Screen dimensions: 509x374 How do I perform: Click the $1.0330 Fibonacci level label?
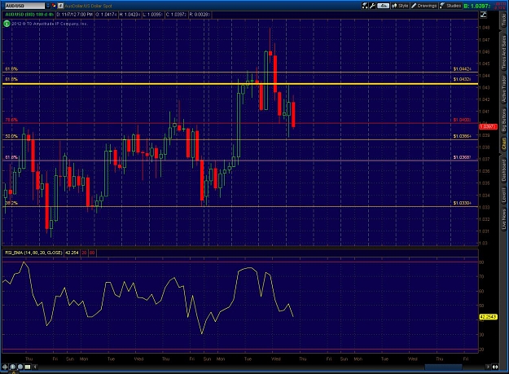point(463,203)
